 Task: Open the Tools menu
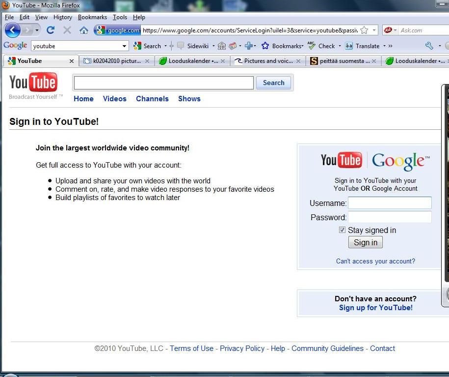120,17
